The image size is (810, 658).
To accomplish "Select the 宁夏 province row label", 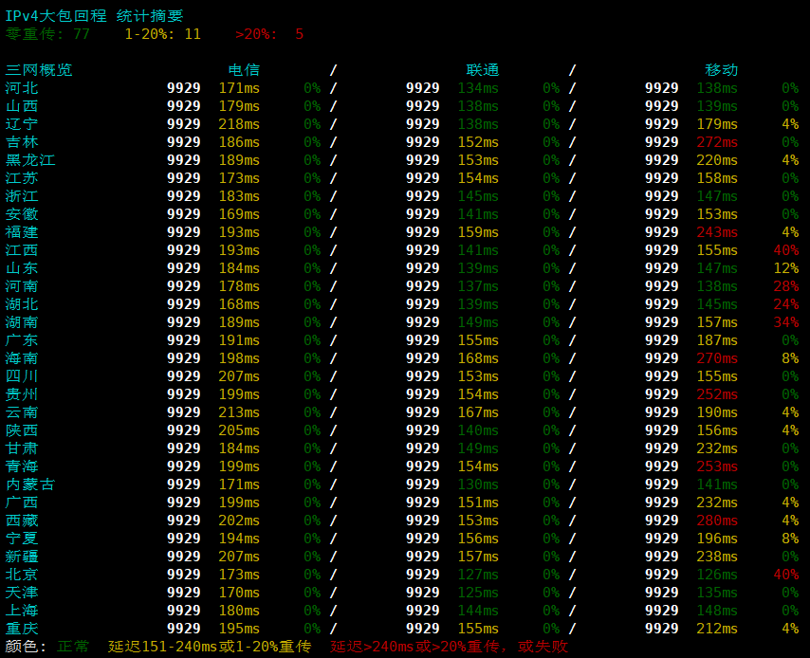I will click(22, 539).
